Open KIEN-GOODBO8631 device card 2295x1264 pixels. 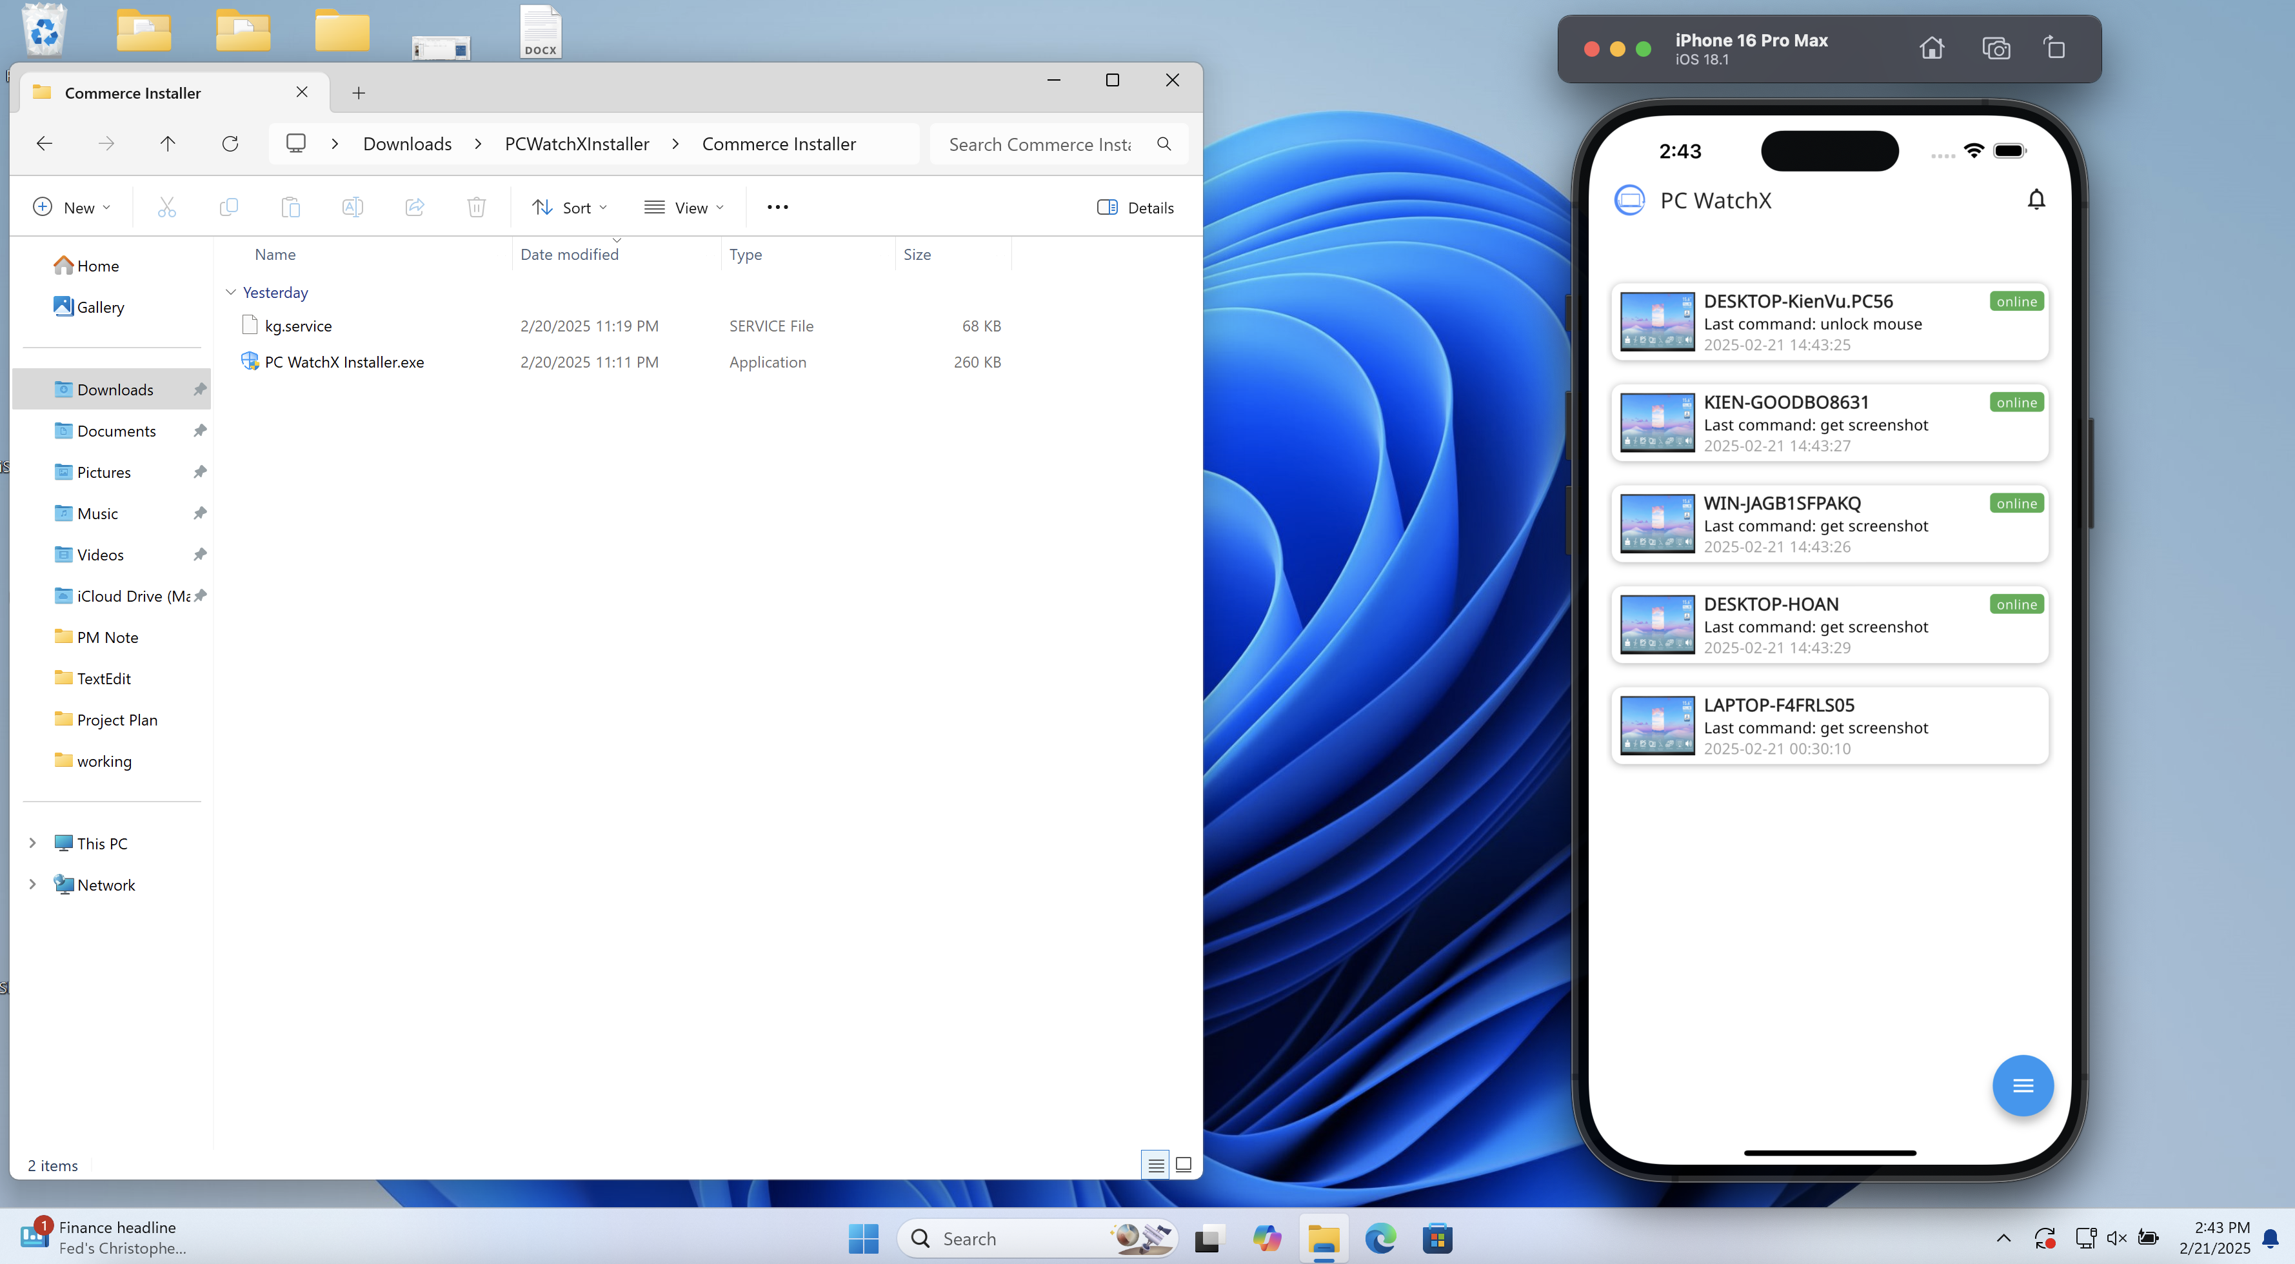click(1829, 422)
